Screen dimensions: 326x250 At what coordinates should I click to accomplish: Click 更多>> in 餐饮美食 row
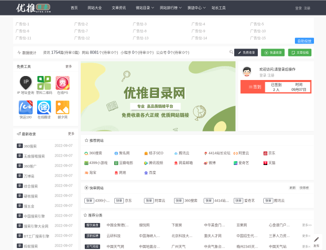(x=307, y=225)
